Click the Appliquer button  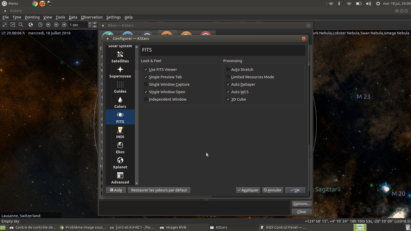click(x=248, y=190)
